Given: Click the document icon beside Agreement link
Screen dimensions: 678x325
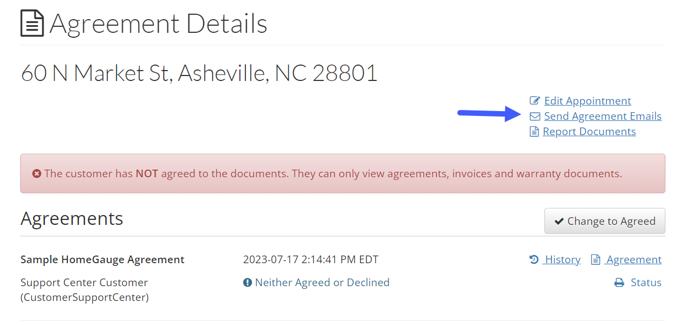Looking at the screenshot, I should point(595,259).
